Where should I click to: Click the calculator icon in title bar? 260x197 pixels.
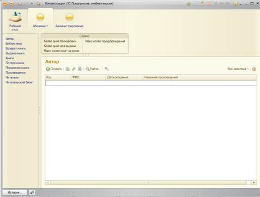pos(202,3)
